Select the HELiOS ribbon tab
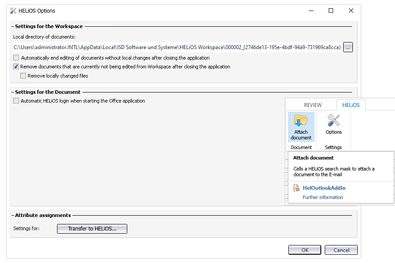Image resolution: width=395 pixels, height=263 pixels. (x=351, y=105)
